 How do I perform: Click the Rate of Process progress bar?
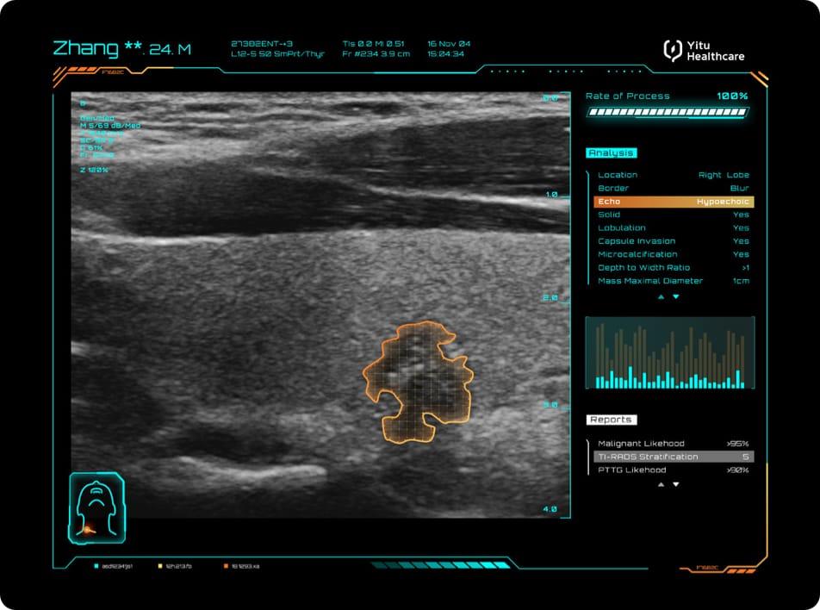(668, 112)
